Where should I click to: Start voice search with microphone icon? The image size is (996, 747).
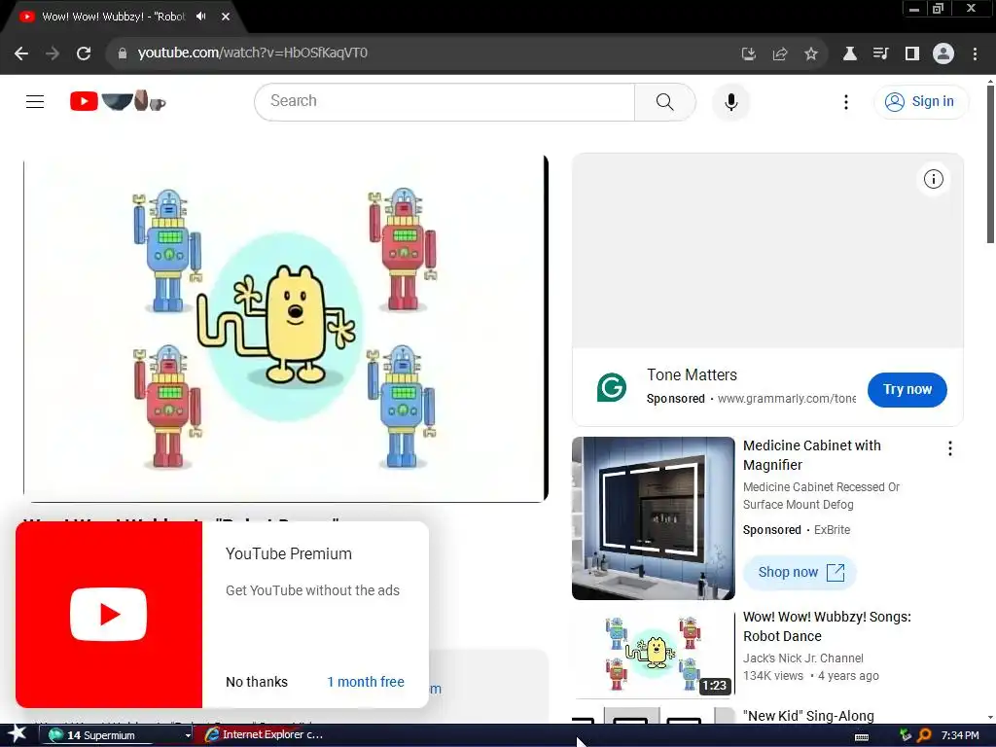point(731,101)
